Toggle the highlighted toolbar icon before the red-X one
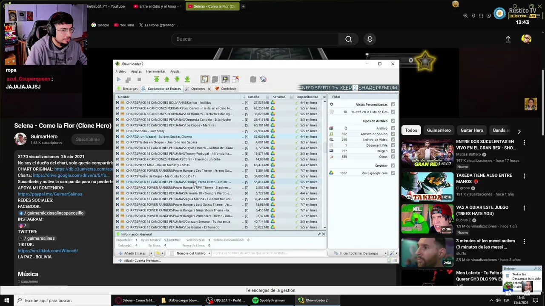 [x=225, y=79]
